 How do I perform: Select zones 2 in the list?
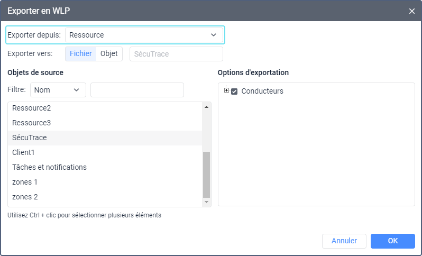click(x=25, y=197)
